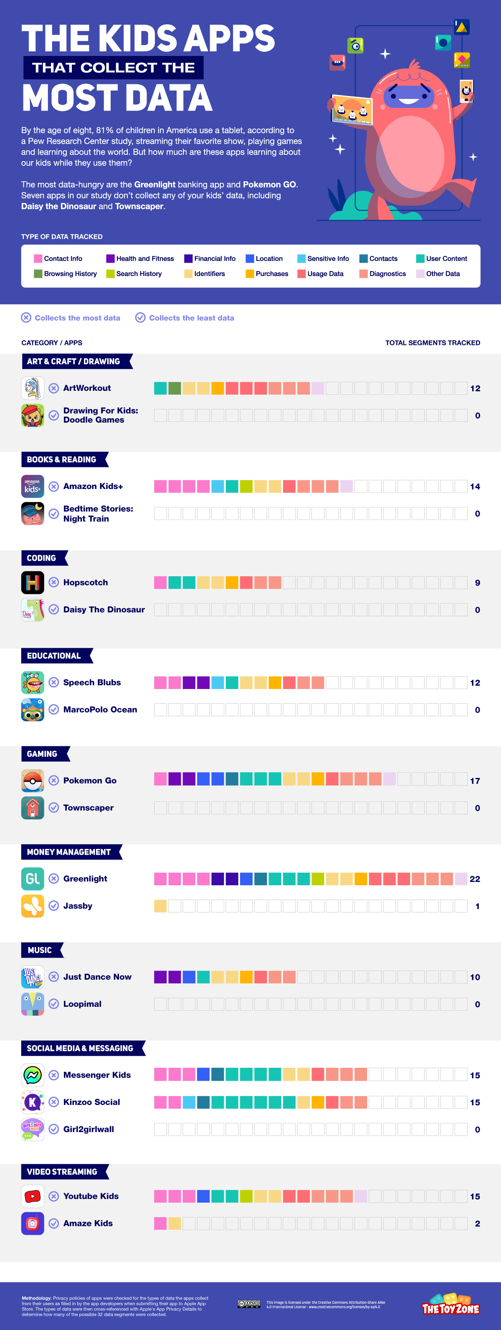Screen dimensions: 501x1330
Task: Click the ArtWorkout app icon
Action: [33, 388]
